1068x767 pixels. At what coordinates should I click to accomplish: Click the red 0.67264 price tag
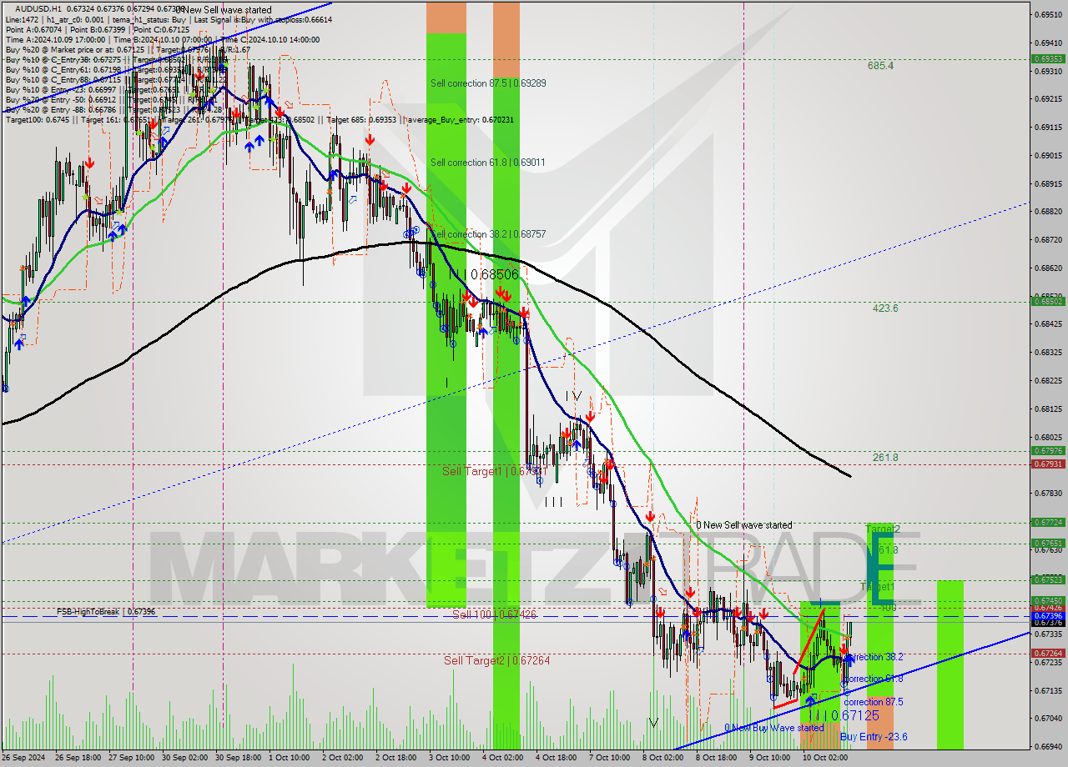(1048, 654)
